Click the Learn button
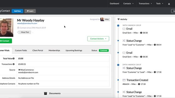 coord(30,11)
